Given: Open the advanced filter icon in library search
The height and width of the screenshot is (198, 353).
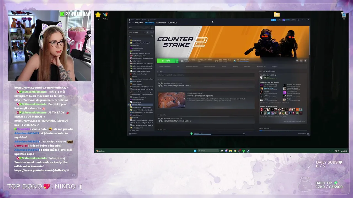Looking at the screenshot, I should tap(152, 36).
